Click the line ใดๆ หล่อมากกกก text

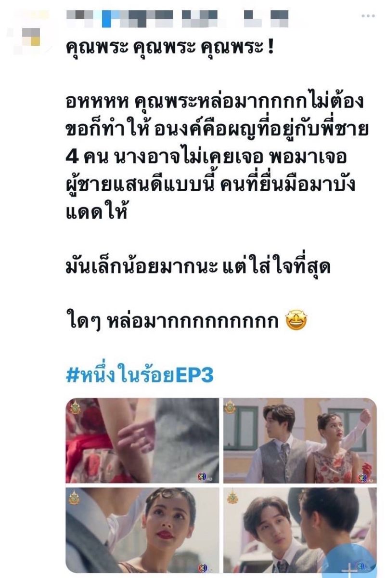(186, 321)
